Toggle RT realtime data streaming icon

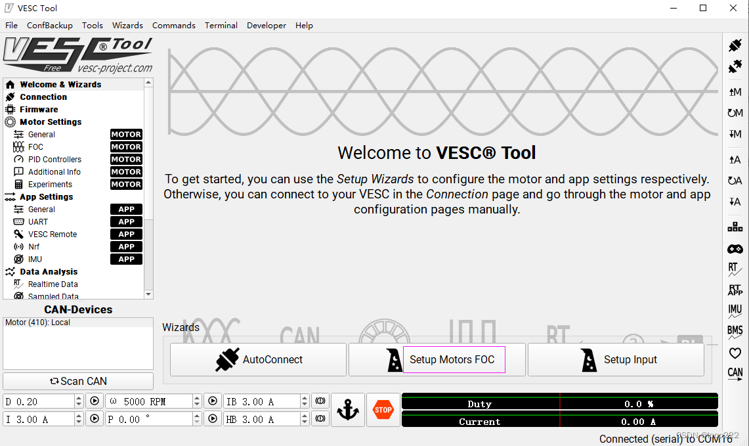pyautogui.click(x=735, y=269)
